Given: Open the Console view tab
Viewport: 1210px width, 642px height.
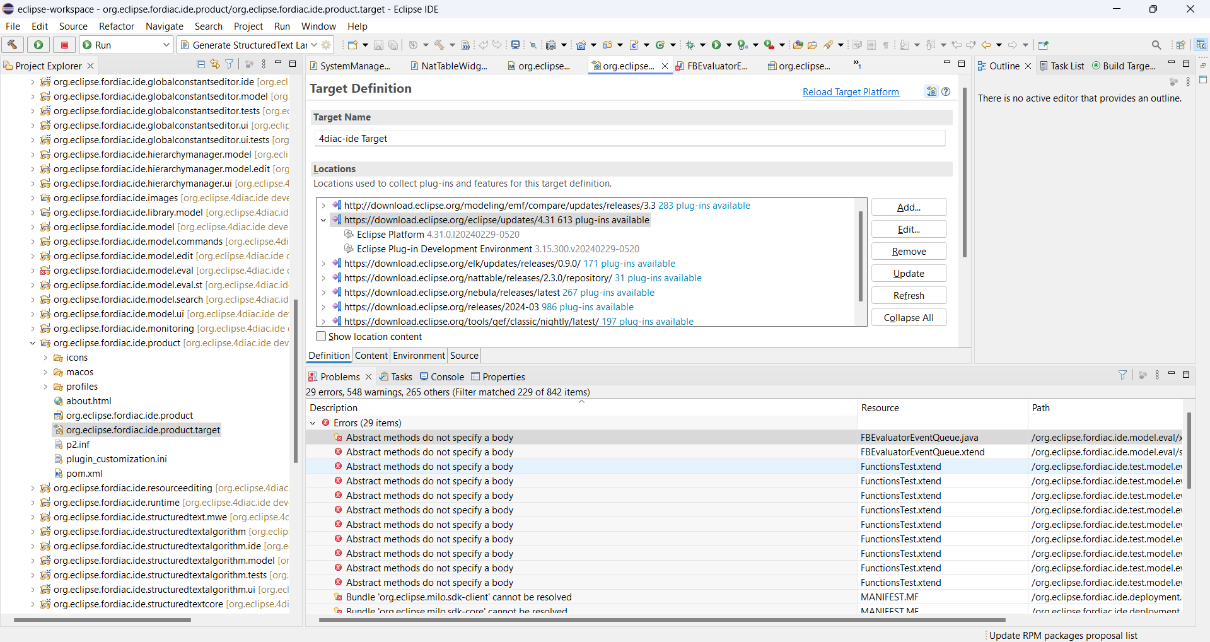Looking at the screenshot, I should point(441,376).
